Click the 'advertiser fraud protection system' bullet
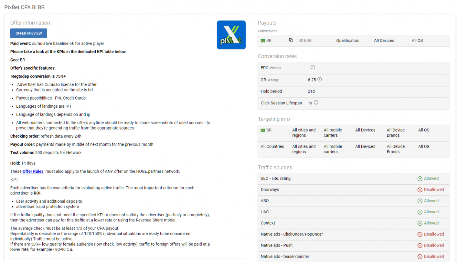 point(48,207)
